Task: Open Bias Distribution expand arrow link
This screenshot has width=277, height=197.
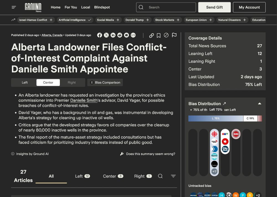Action: (x=225, y=103)
